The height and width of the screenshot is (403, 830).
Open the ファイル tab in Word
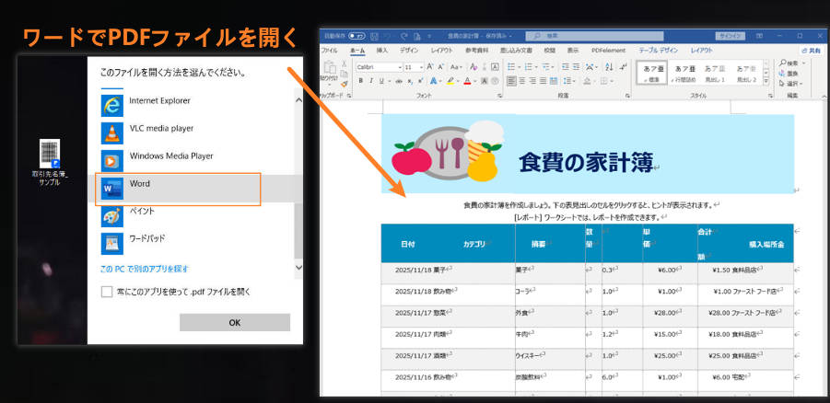point(329,51)
